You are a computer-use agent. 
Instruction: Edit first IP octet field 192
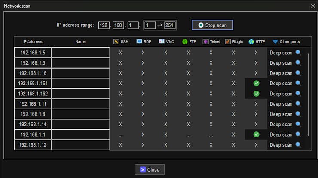104,25
